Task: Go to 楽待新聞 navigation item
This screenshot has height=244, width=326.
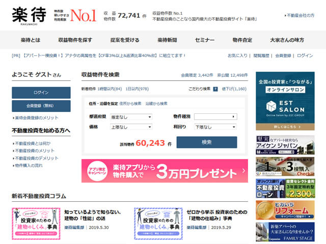Action: point(167,40)
